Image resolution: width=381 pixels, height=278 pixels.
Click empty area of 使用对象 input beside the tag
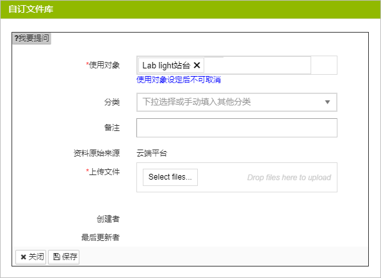(x=257, y=65)
